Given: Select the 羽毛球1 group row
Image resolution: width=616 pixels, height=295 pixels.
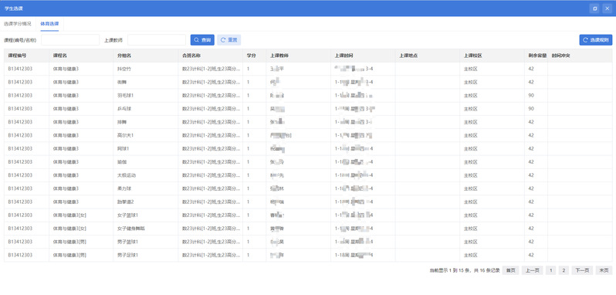Looking at the screenshot, I should (308, 96).
